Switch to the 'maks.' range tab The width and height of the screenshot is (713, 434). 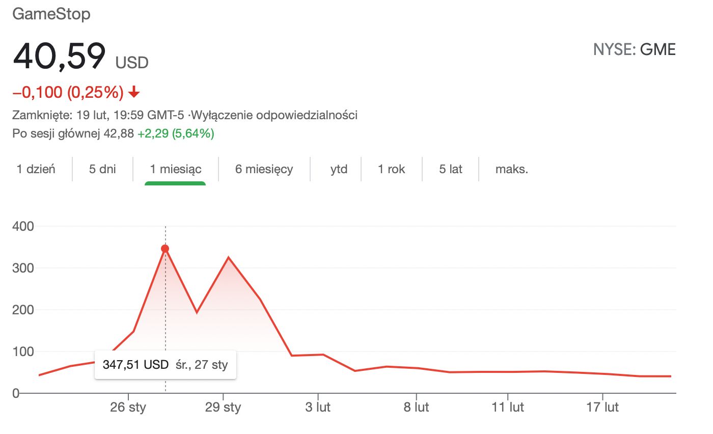click(x=512, y=169)
